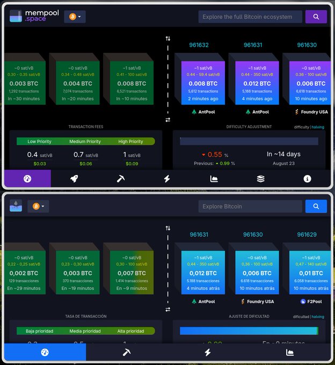Click the swap arrows icon below the divider in top window
Screen dimensions: 335x365
[168, 120]
